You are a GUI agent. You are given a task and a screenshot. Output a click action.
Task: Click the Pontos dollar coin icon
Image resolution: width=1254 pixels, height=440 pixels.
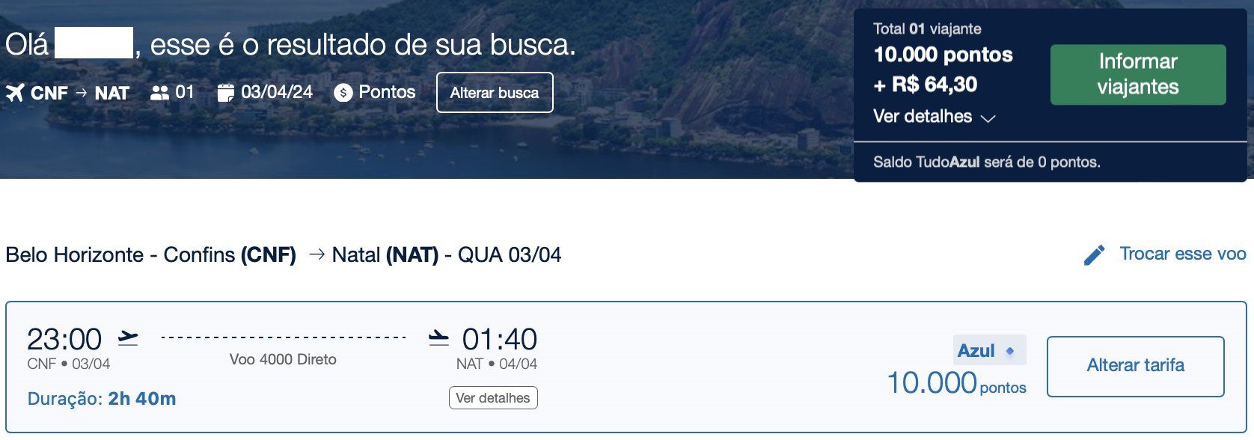[x=343, y=93]
